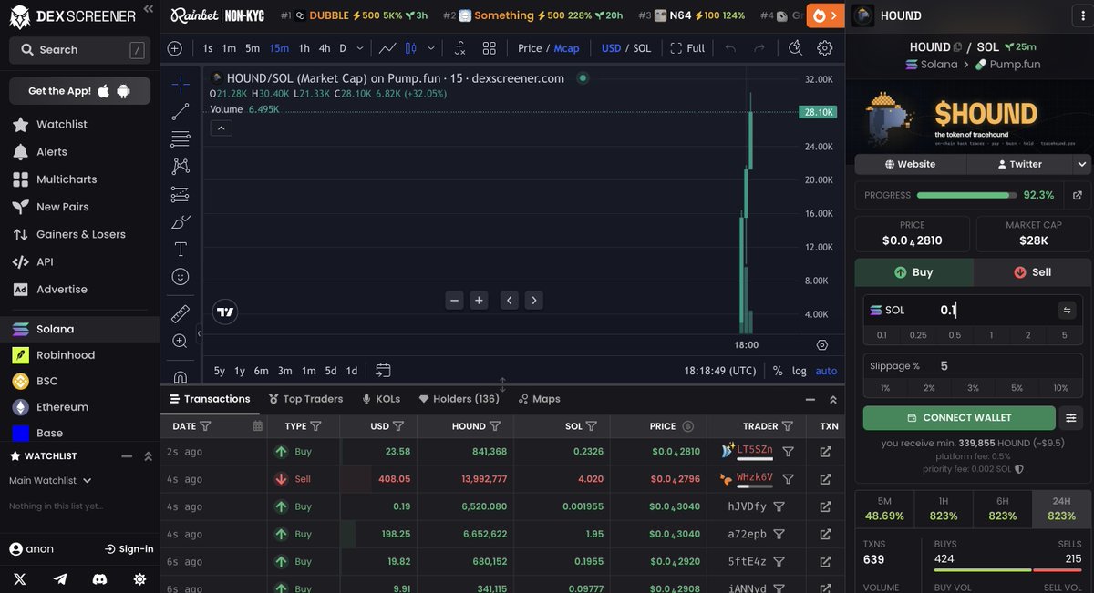
Task: Open the Main Watchlist dropdown
Action: pyautogui.click(x=50, y=480)
